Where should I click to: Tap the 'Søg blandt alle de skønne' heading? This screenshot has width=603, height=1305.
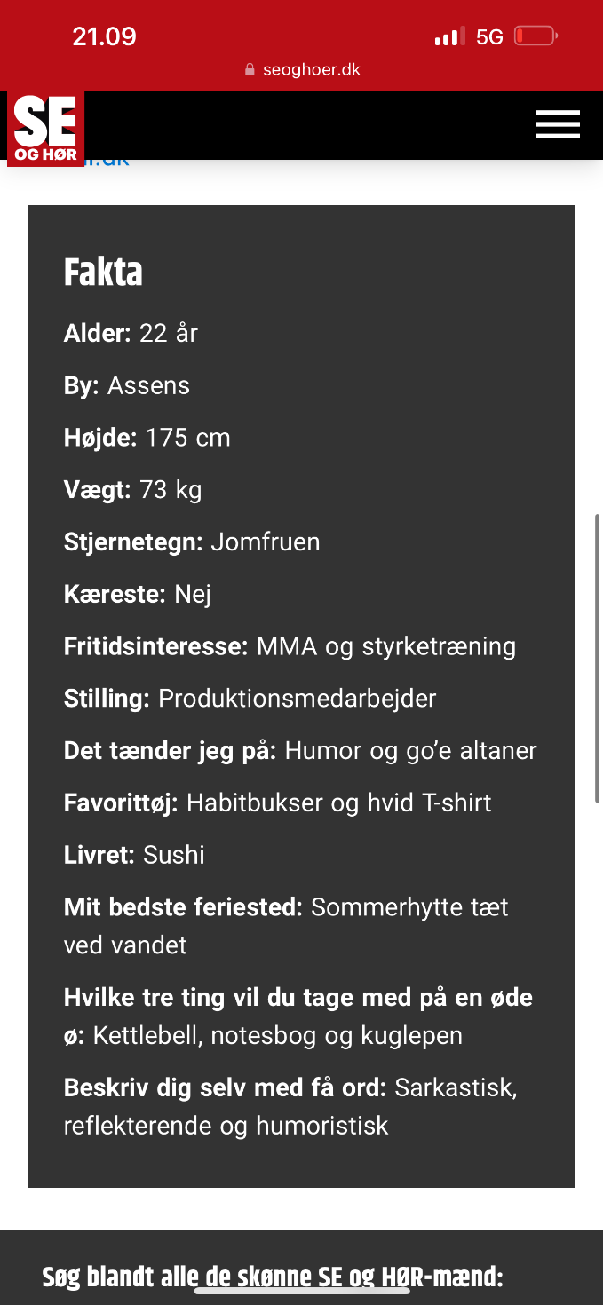(x=273, y=1277)
